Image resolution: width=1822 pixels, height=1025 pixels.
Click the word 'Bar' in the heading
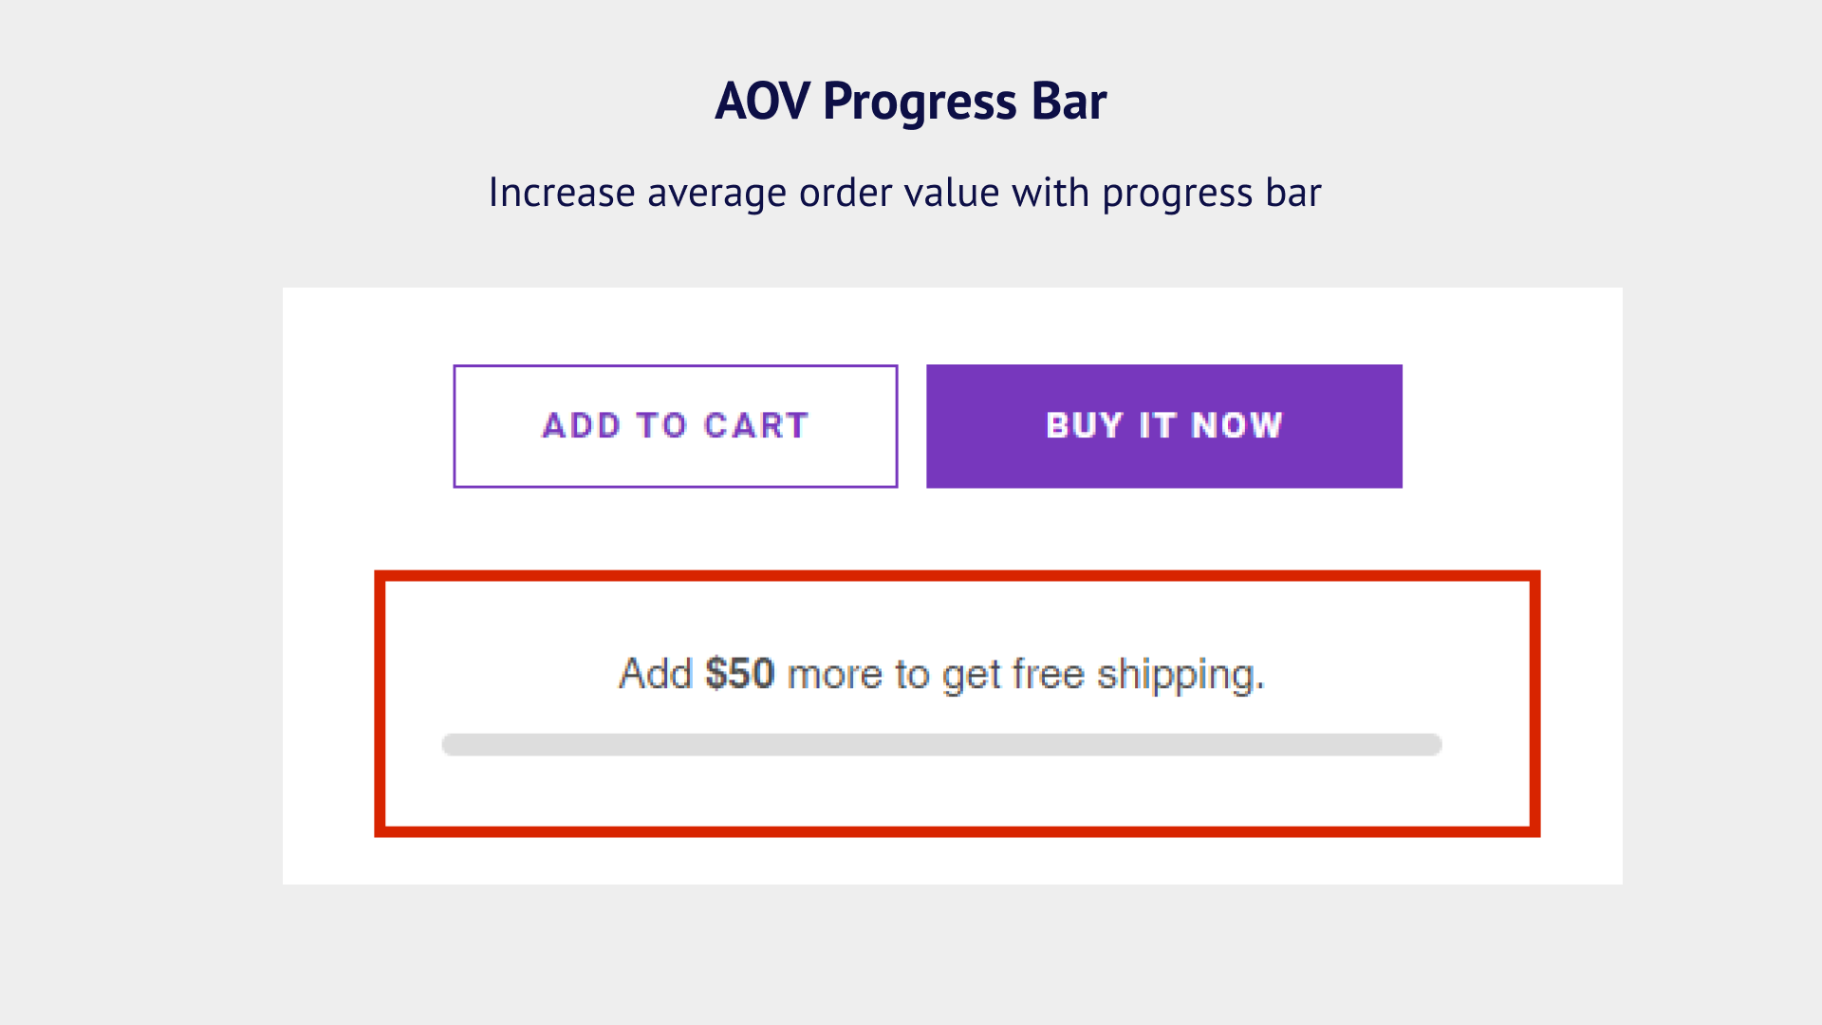tap(1069, 102)
